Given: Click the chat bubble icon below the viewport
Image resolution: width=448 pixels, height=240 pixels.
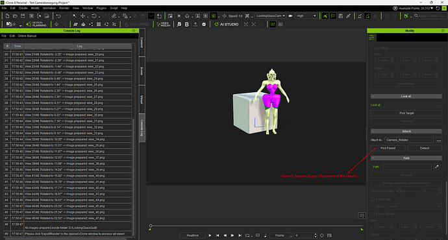Looking at the screenshot, I should (362, 216).
